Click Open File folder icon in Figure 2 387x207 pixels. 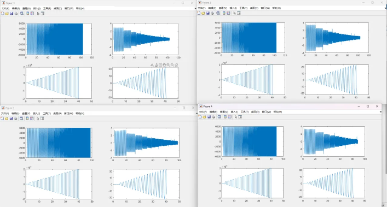203,13
